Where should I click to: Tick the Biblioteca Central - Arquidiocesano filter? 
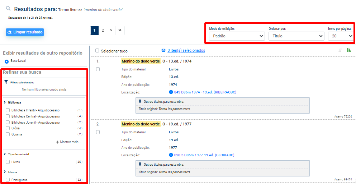pos(8,116)
